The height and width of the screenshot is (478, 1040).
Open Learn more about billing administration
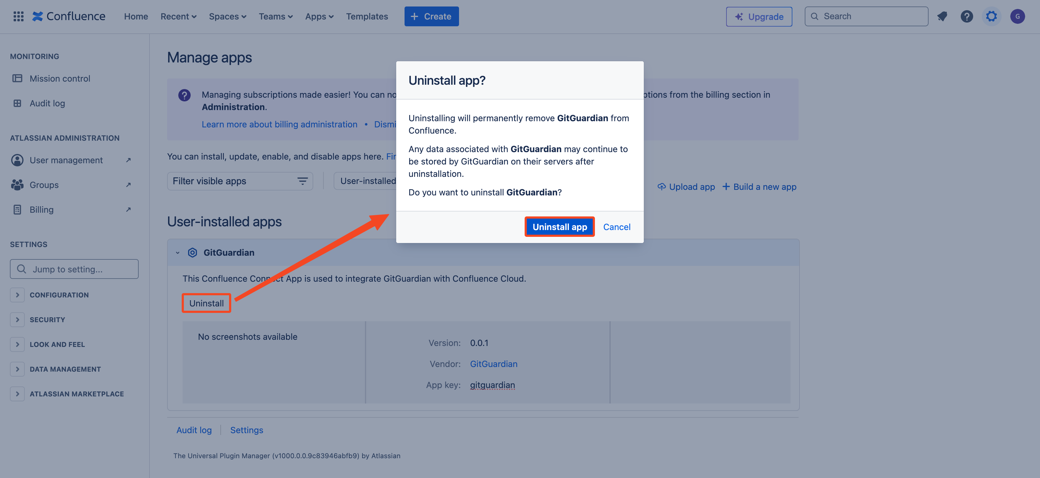click(x=279, y=124)
